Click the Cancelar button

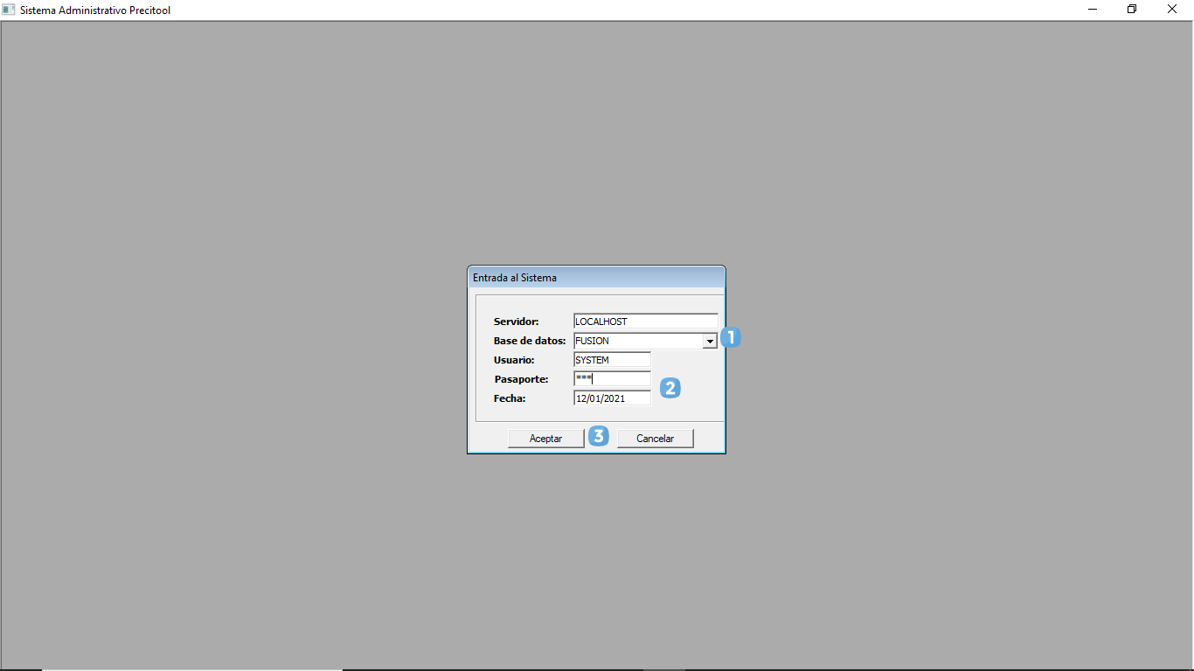coord(656,439)
